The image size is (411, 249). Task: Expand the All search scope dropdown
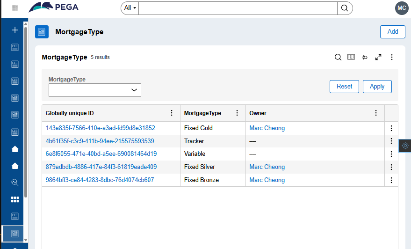(x=130, y=8)
